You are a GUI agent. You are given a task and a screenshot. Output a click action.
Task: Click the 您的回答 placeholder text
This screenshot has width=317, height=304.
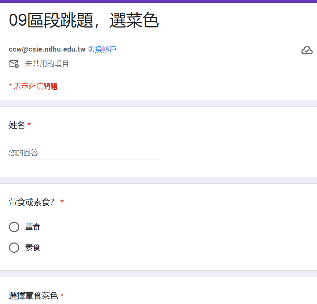click(23, 153)
